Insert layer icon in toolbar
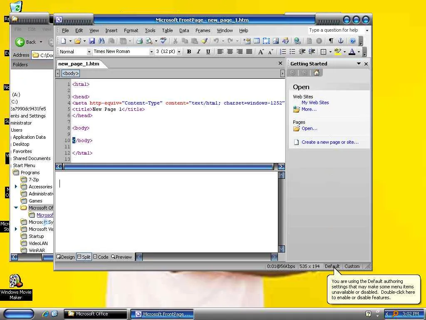Screen dimensions: 426x320 click(266, 41)
